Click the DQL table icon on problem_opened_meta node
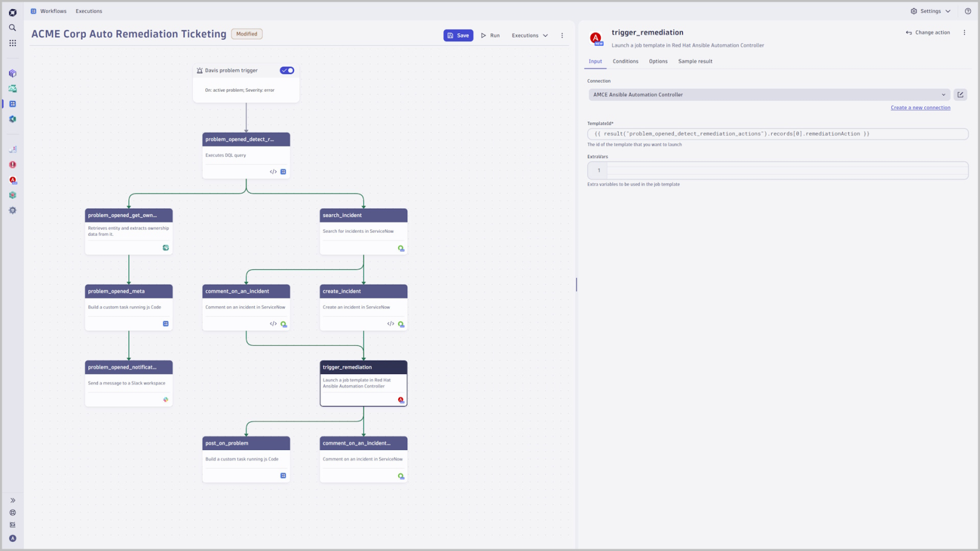 [x=165, y=323]
